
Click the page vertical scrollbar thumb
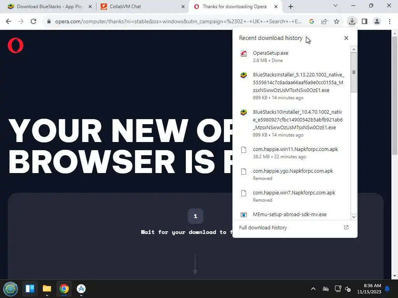(395, 95)
